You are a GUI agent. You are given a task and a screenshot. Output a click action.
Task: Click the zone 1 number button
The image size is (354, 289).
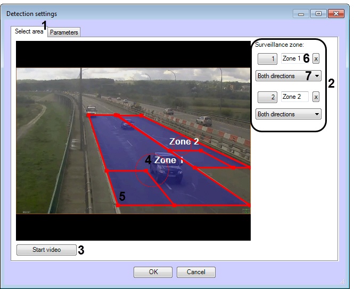coord(267,59)
